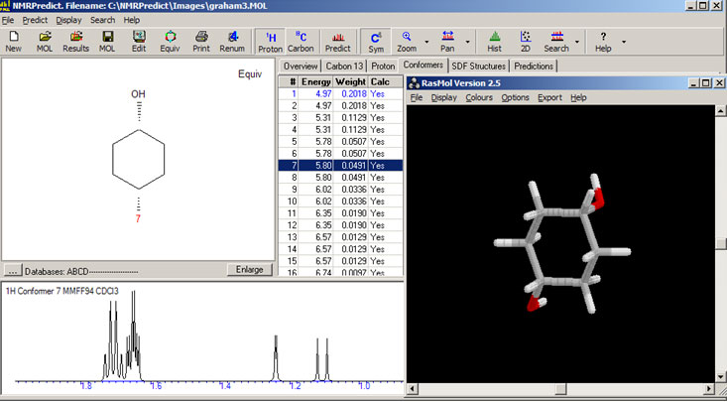The width and height of the screenshot is (727, 402).
Task: Click the ellipsis button beside Databases
Action: click(12, 270)
